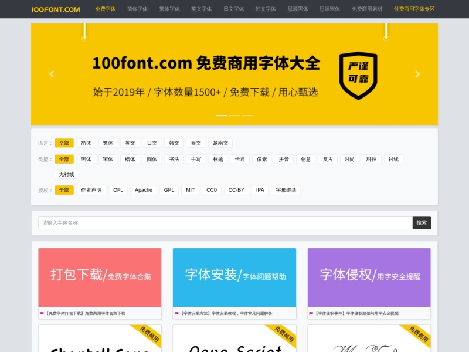Select first carousel indicator dash
469x352 pixels.
[222, 116]
